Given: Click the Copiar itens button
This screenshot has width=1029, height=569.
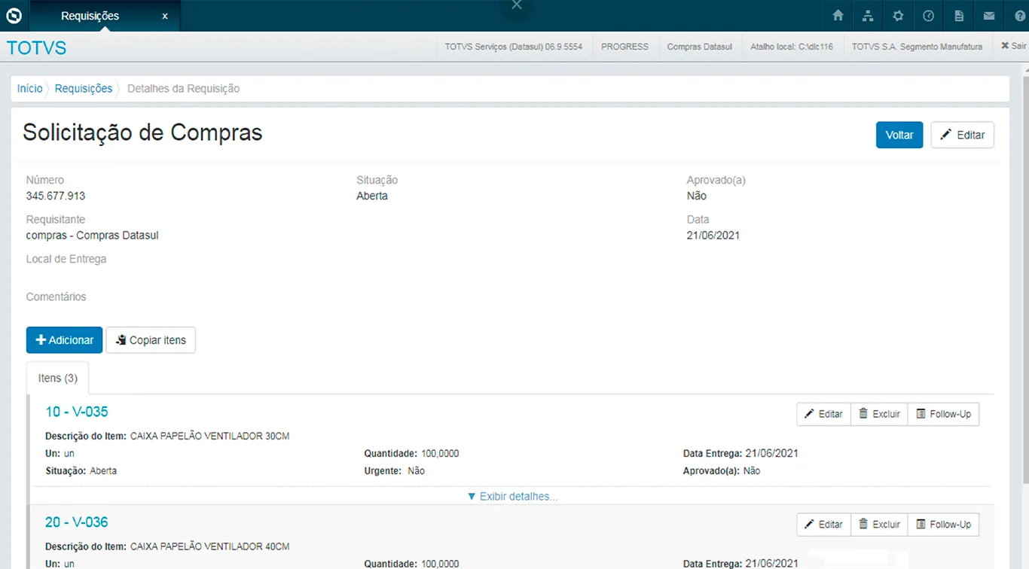Looking at the screenshot, I should click(x=151, y=340).
